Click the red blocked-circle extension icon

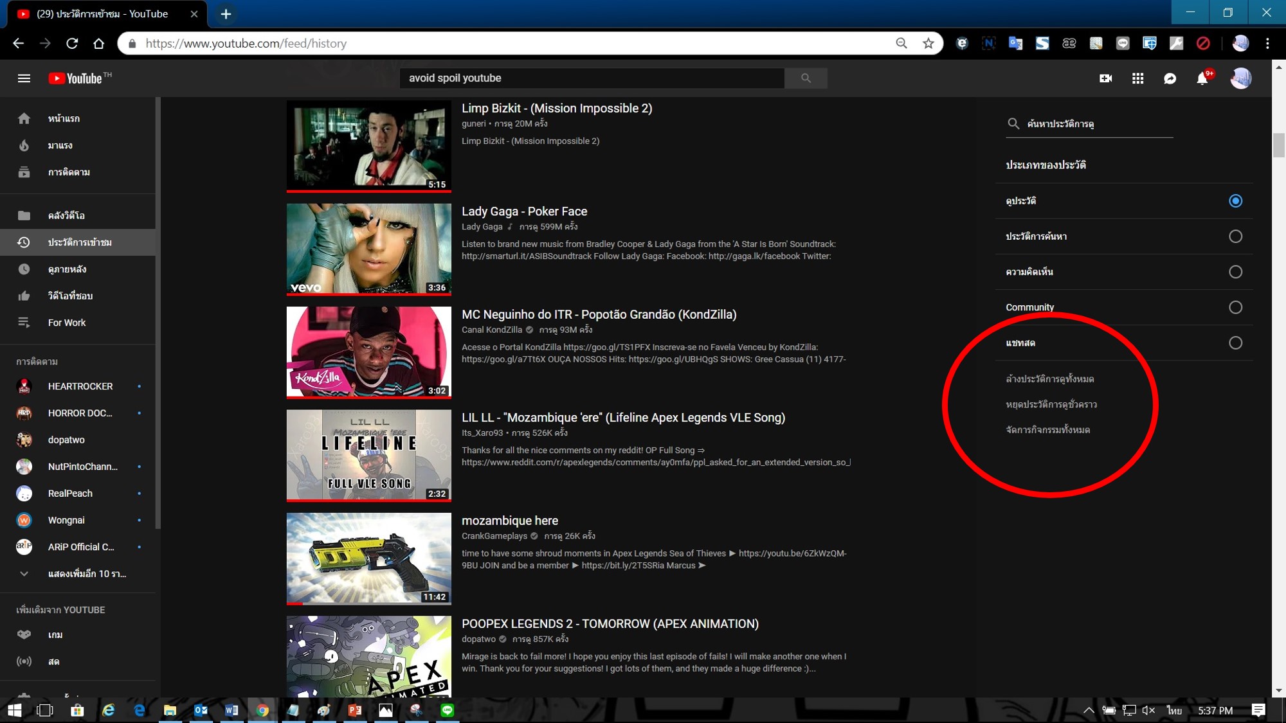[1203, 44]
